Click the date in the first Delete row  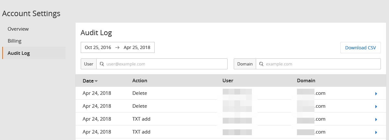point(97,93)
